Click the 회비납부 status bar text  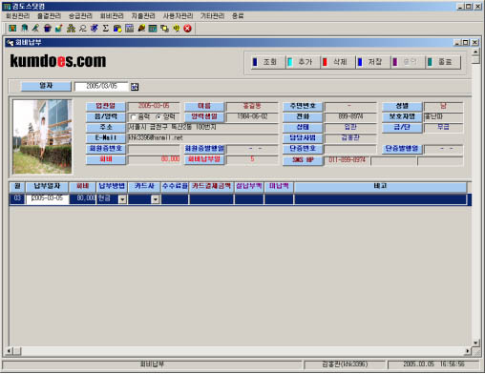[x=152, y=364]
